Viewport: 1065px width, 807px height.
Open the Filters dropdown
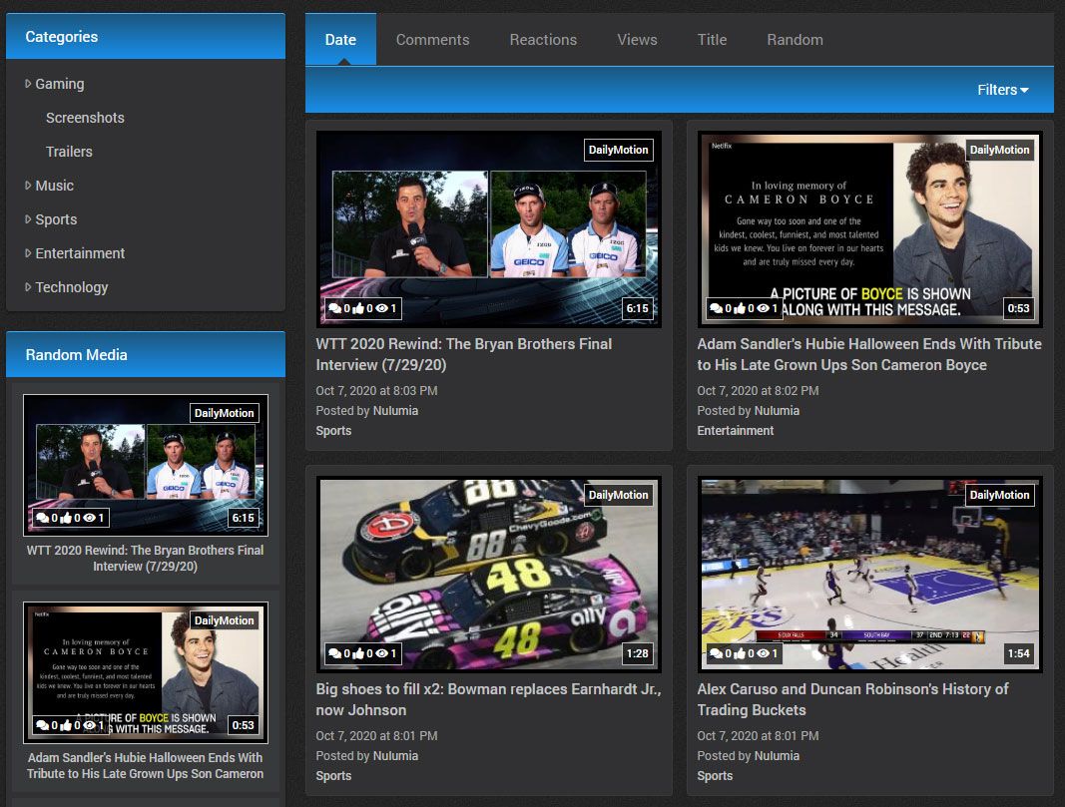pos(1001,89)
